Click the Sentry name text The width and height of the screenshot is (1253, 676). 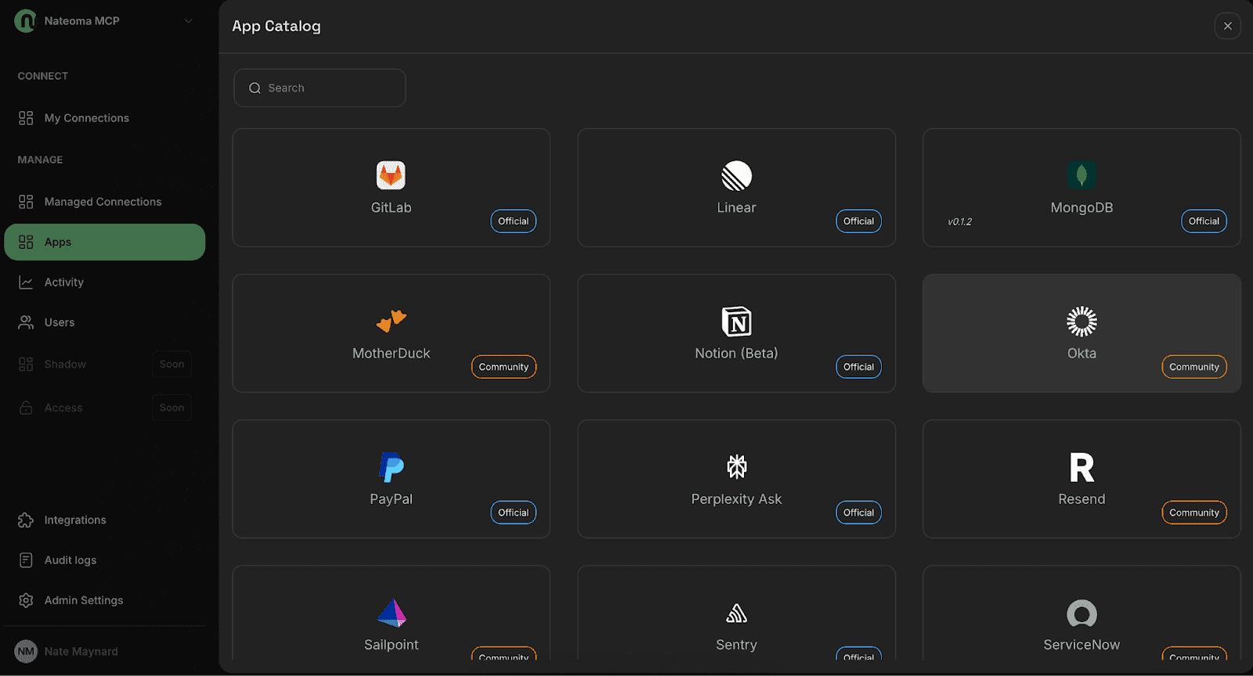736,645
